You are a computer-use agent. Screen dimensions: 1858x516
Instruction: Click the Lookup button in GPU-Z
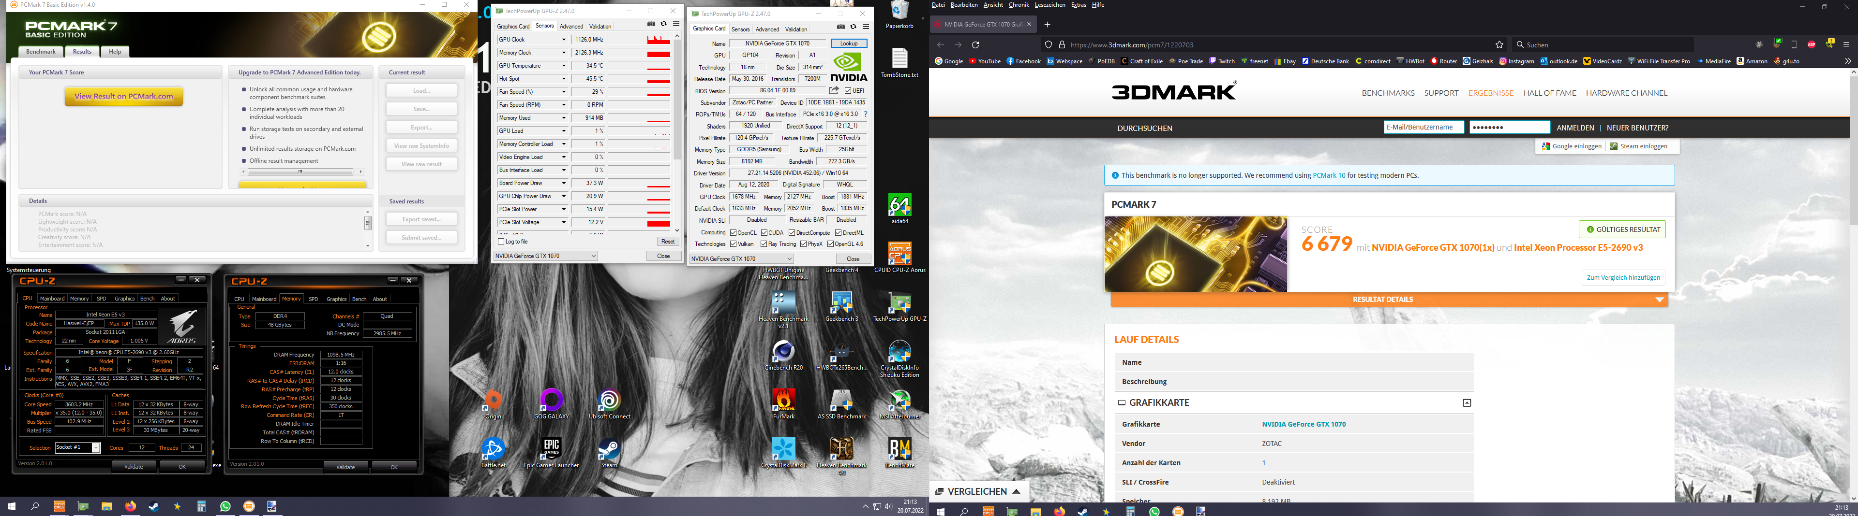849,43
